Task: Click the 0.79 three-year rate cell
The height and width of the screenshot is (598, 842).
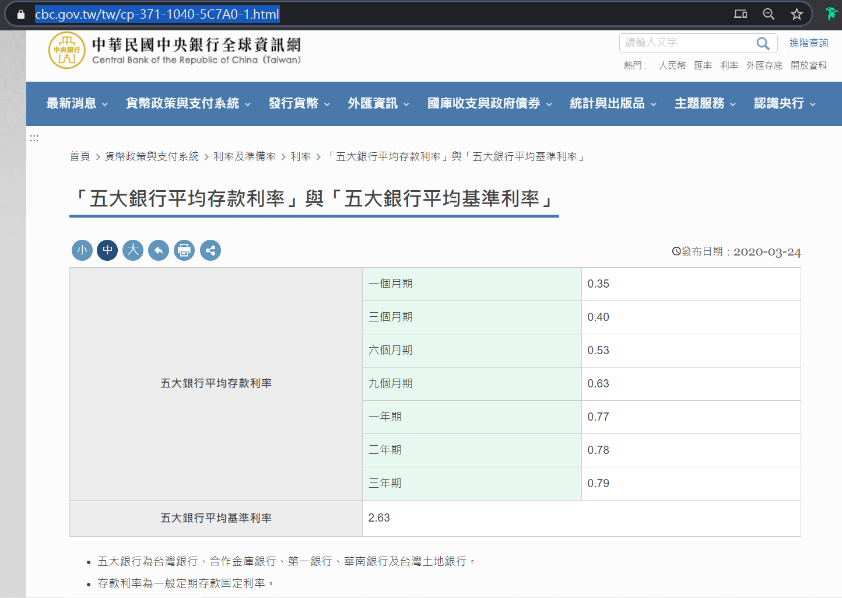Action: (x=690, y=484)
